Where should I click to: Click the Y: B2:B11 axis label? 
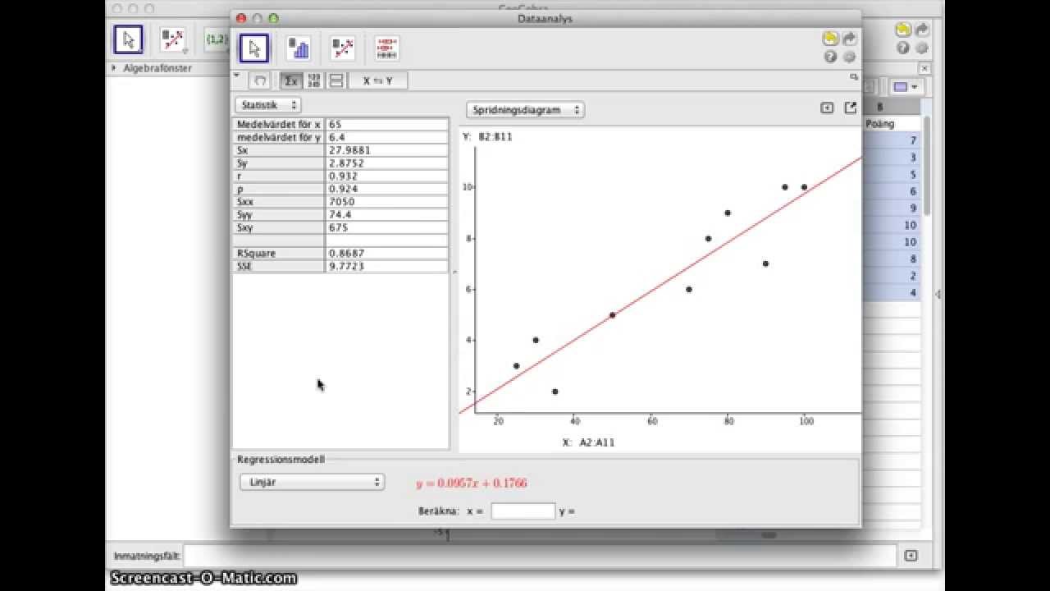point(487,137)
